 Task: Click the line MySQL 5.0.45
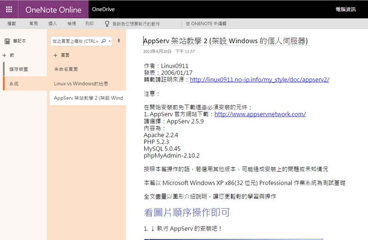point(162,149)
